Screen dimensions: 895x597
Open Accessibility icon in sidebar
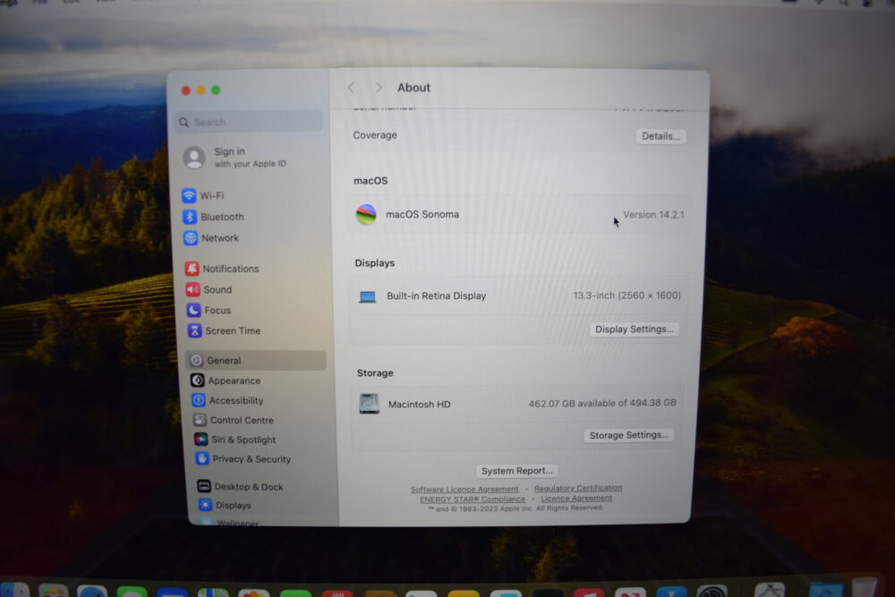pyautogui.click(x=199, y=400)
